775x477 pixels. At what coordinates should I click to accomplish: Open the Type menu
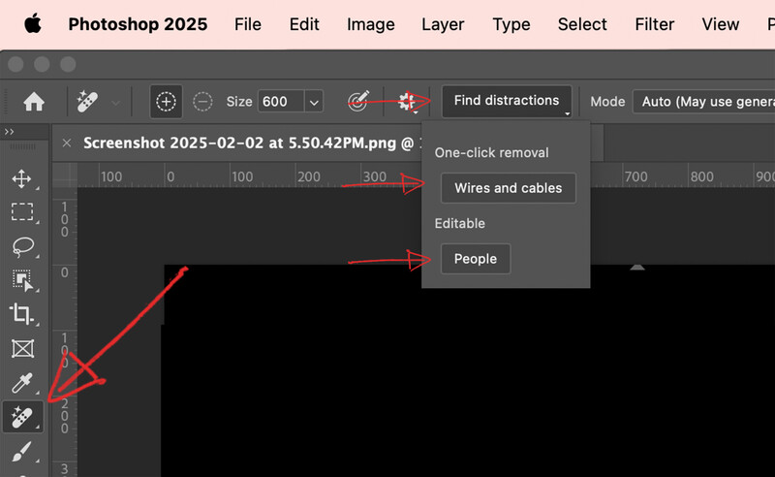tap(511, 24)
